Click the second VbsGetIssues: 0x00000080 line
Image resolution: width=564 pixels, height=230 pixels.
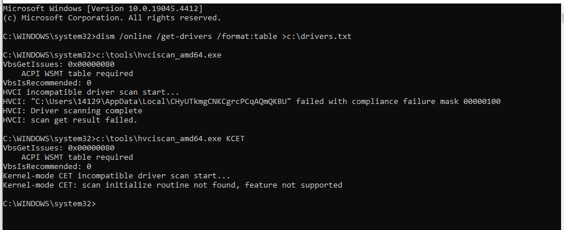[59, 148]
